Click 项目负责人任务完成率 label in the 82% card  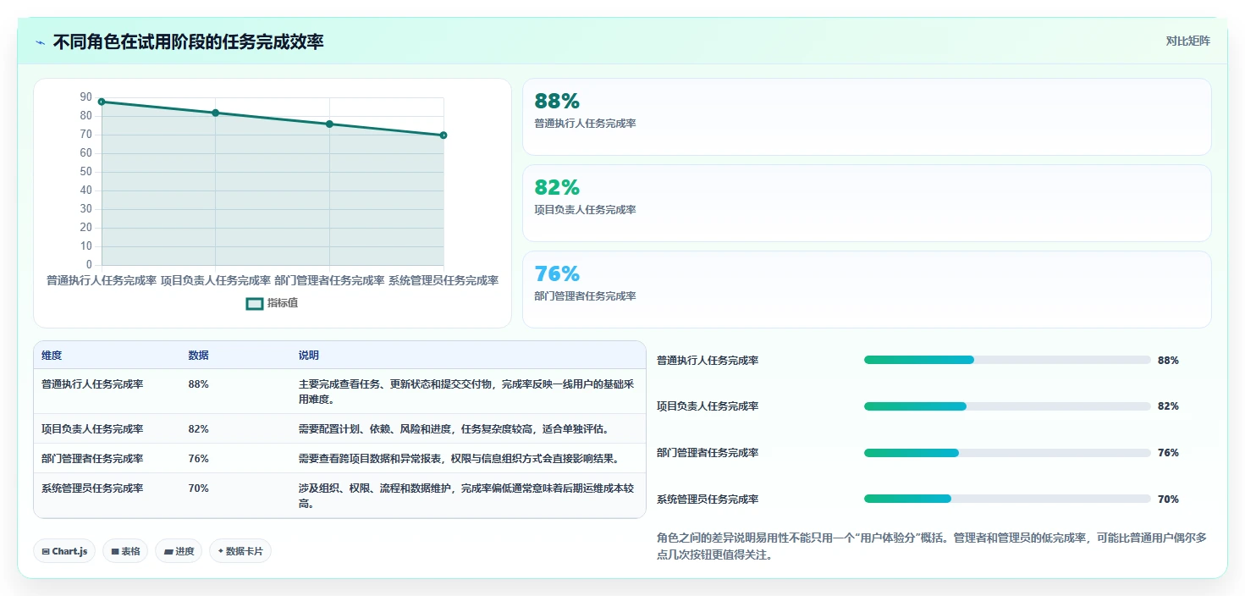585,210
